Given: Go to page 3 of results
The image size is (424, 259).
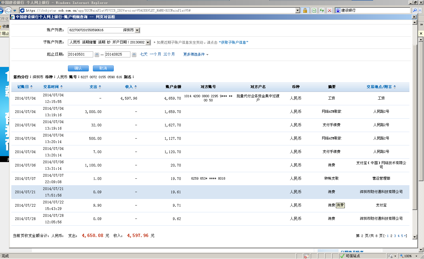Looking at the screenshot, I should click(x=395, y=236).
